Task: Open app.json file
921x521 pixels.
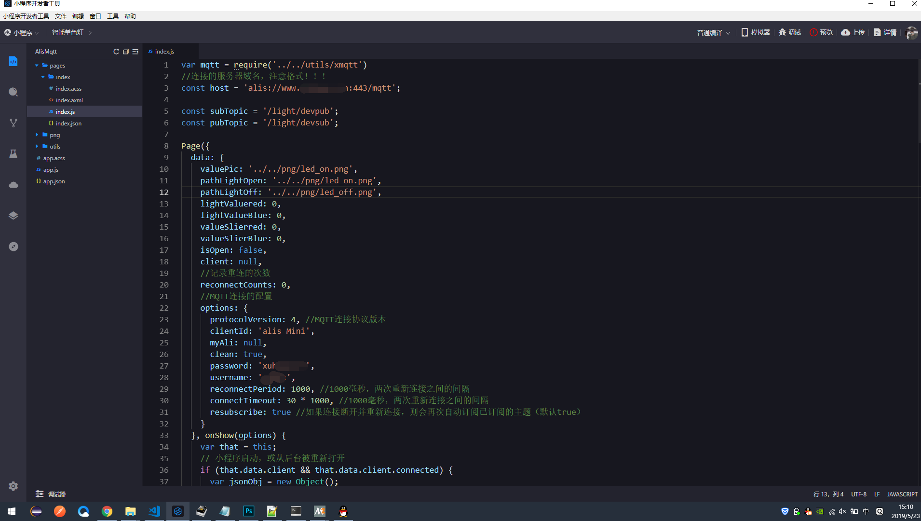Action: (54, 181)
